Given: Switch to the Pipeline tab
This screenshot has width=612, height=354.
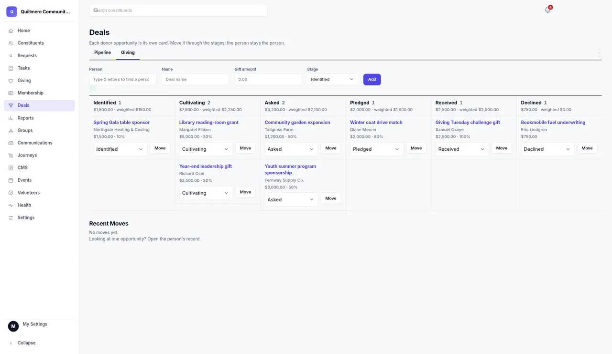Looking at the screenshot, I should [102, 52].
